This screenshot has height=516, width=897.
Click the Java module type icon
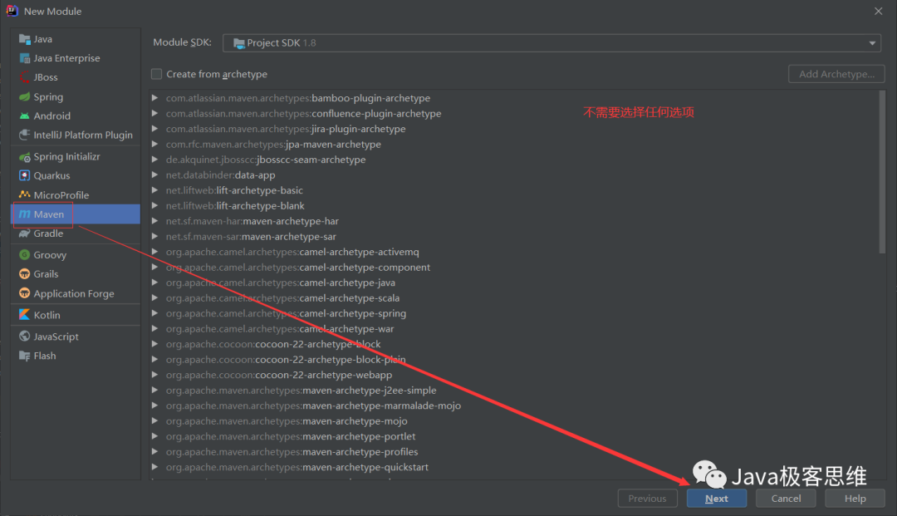click(25, 39)
